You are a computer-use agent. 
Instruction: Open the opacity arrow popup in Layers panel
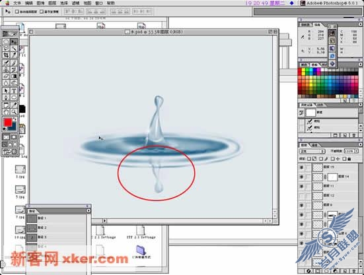pyautogui.click(x=356, y=151)
